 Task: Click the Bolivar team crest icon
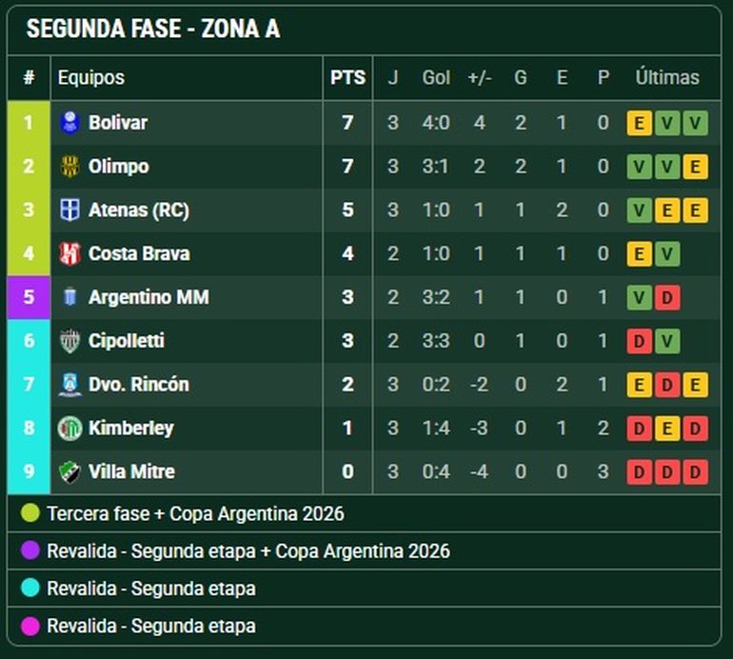(70, 123)
